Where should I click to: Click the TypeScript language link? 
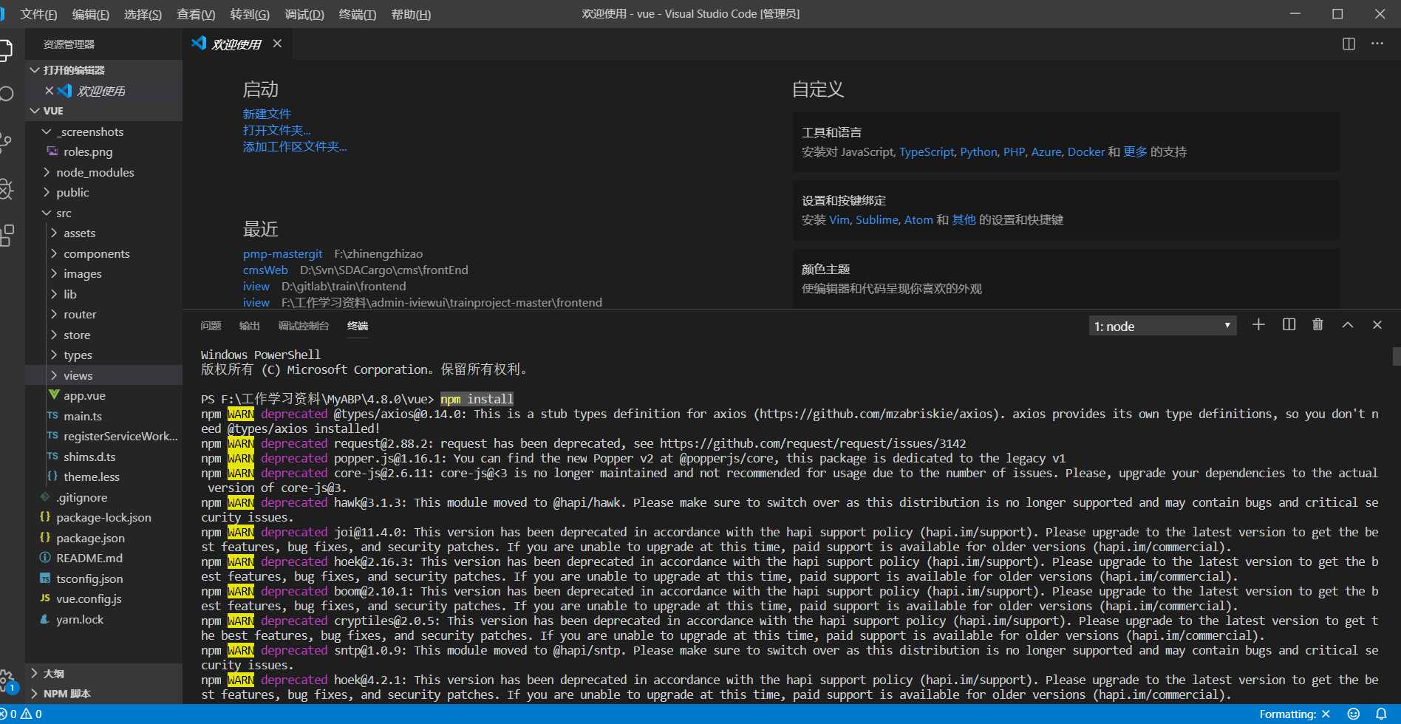[927, 151]
